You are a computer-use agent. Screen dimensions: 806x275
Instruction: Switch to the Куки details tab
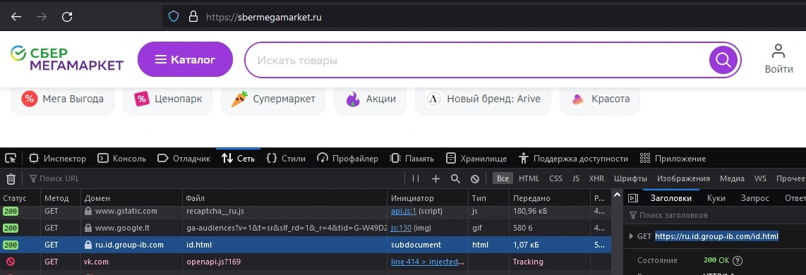(716, 198)
